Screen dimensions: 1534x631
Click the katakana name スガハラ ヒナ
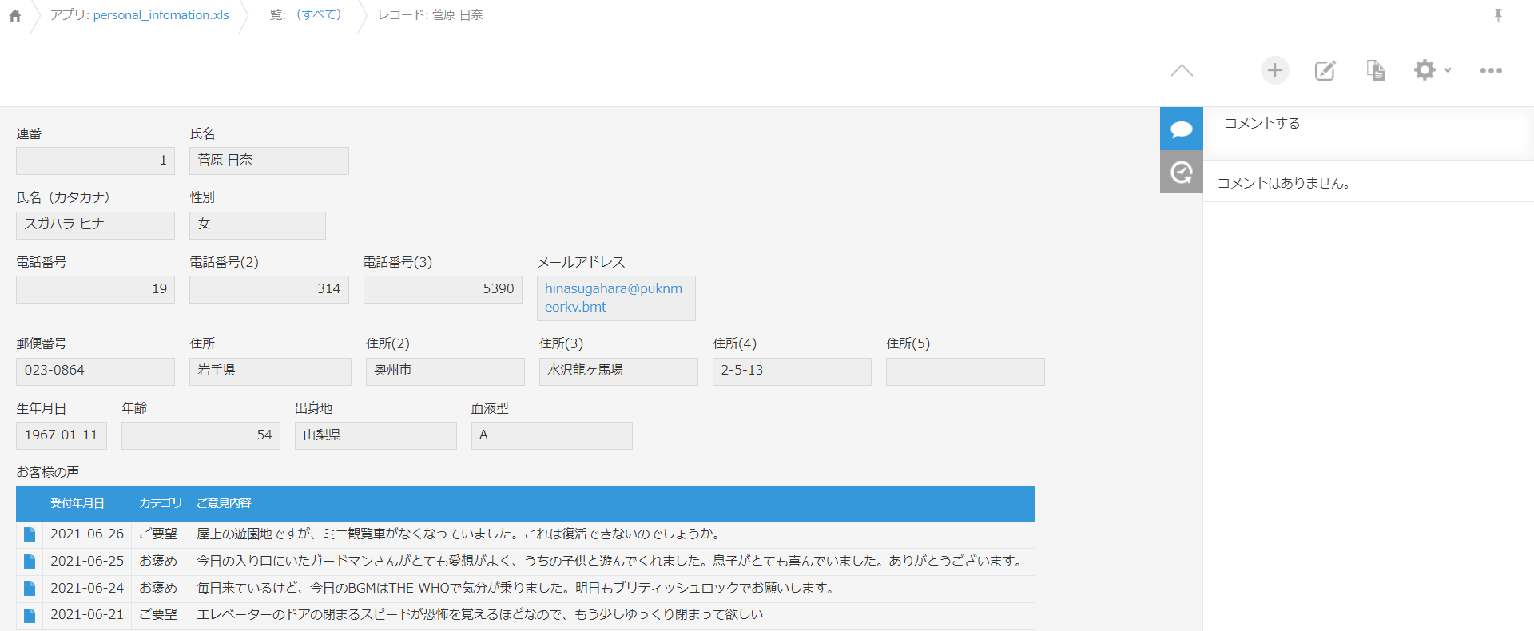95,225
